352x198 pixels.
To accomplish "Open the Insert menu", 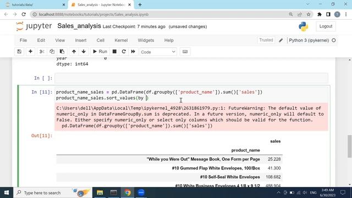I will pos(81,40).
